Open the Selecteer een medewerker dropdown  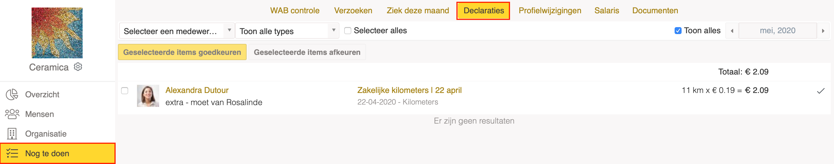tap(177, 31)
